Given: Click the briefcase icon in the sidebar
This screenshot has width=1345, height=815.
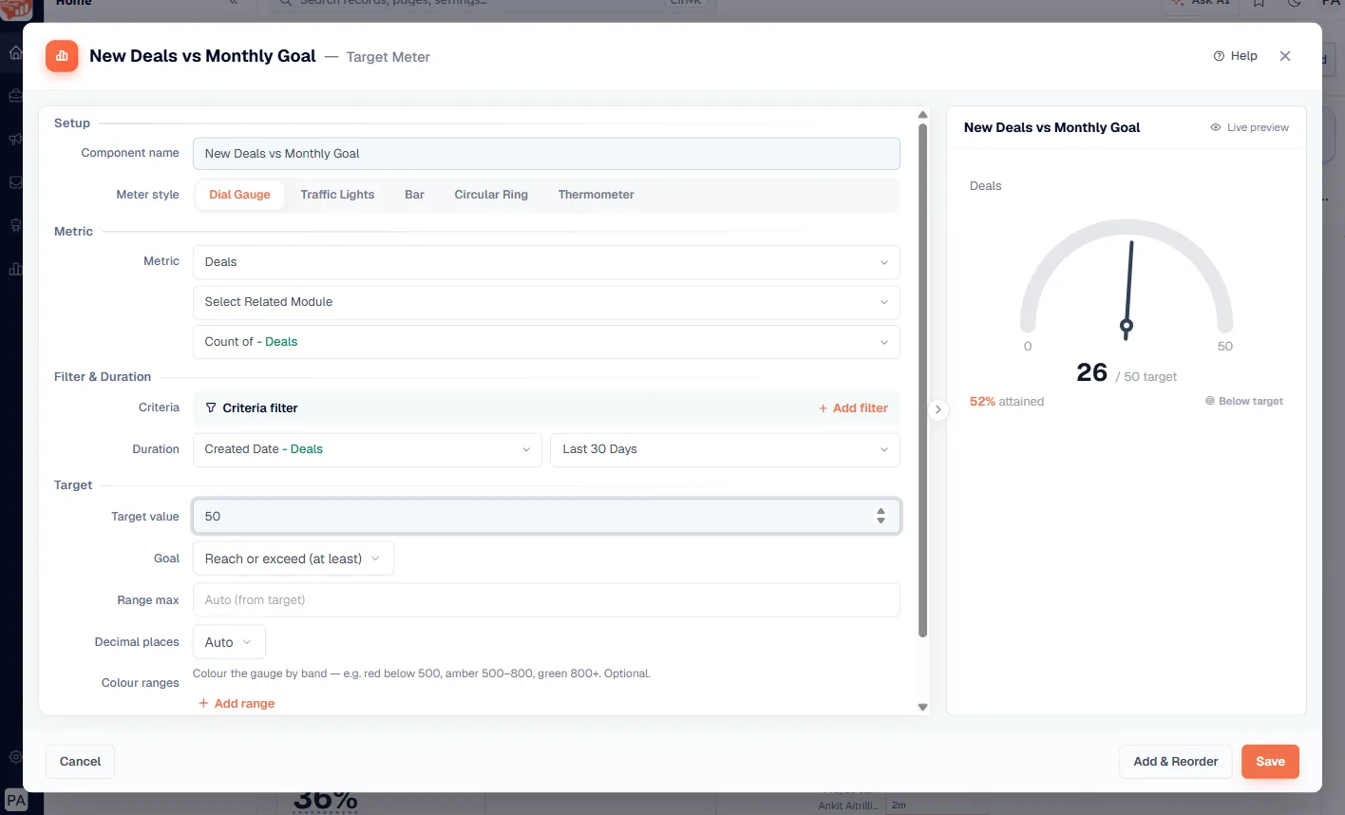Looking at the screenshot, I should pyautogui.click(x=15, y=96).
